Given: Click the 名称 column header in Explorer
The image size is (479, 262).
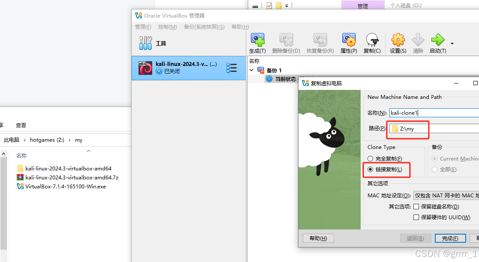Looking at the screenshot, I should tap(21, 155).
